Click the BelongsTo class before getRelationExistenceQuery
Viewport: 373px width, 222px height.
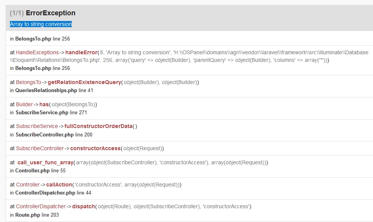pyautogui.click(x=29, y=82)
